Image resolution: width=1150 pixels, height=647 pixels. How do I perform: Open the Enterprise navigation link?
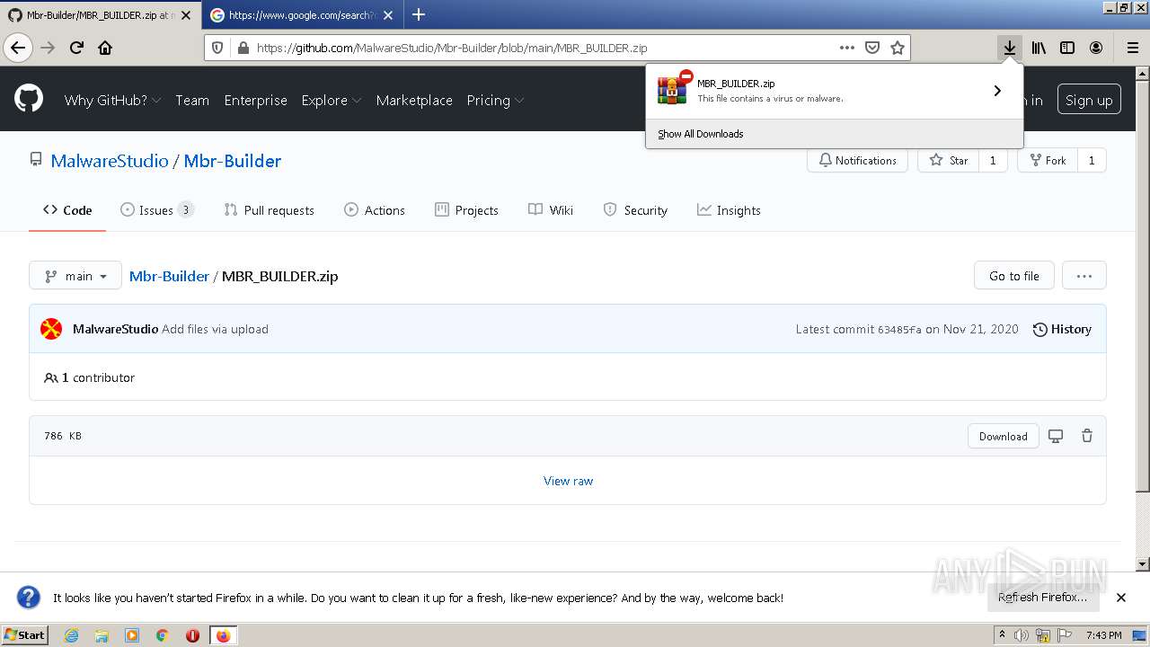tap(255, 100)
